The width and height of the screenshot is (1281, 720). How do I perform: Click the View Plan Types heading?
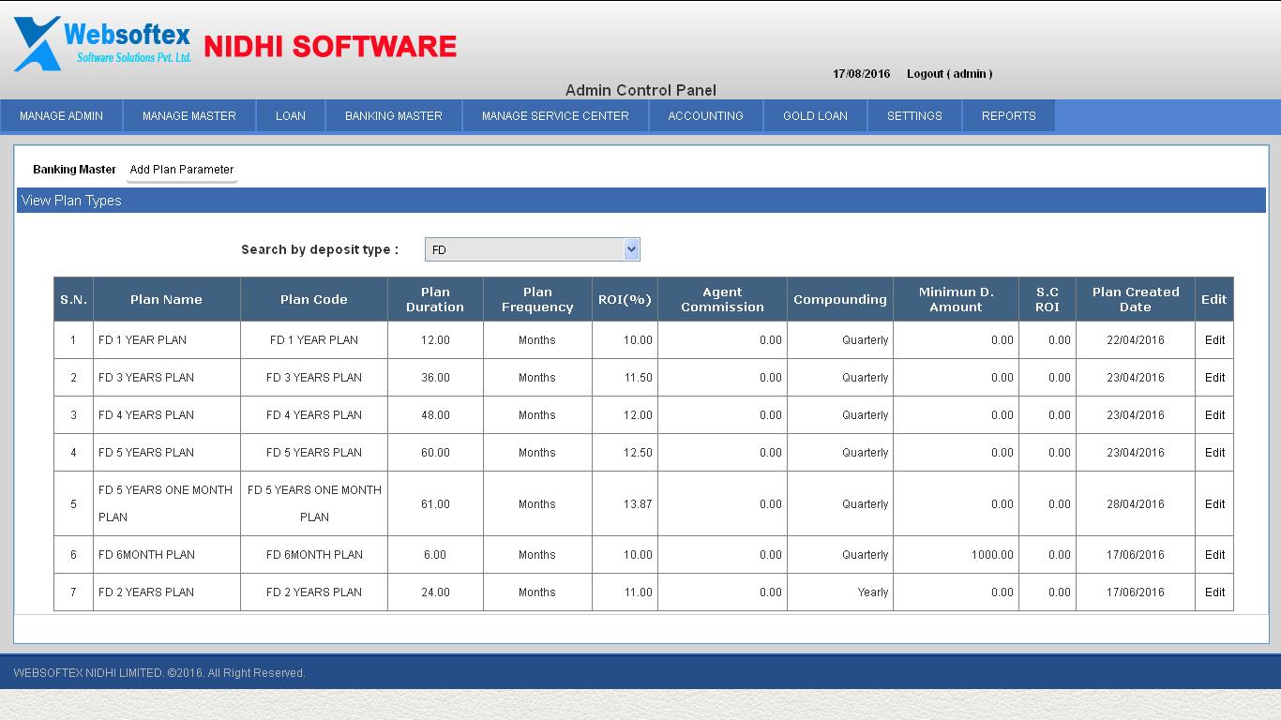[71, 201]
